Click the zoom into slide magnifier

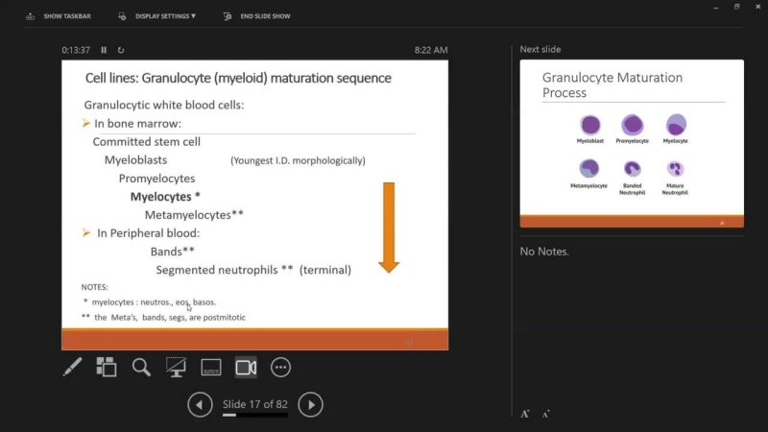141,367
